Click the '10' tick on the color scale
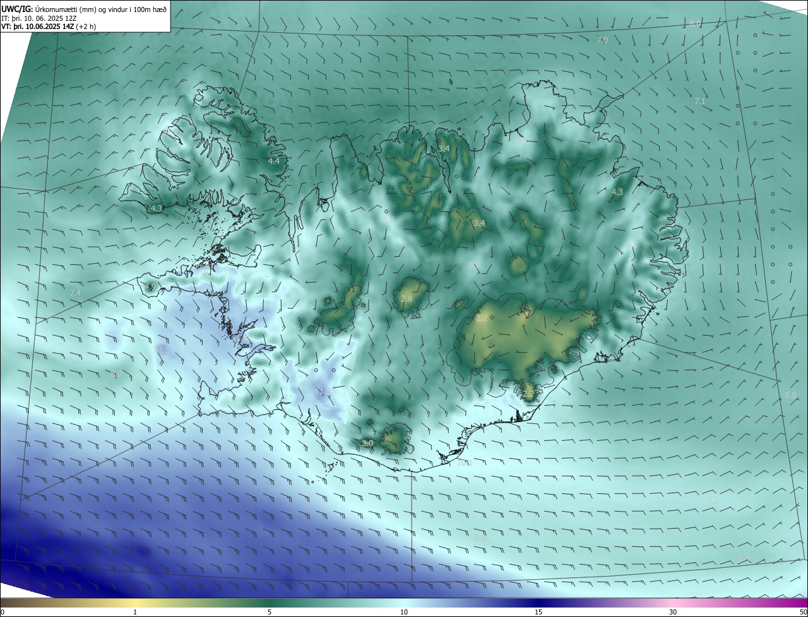The height and width of the screenshot is (617, 808). (x=404, y=612)
